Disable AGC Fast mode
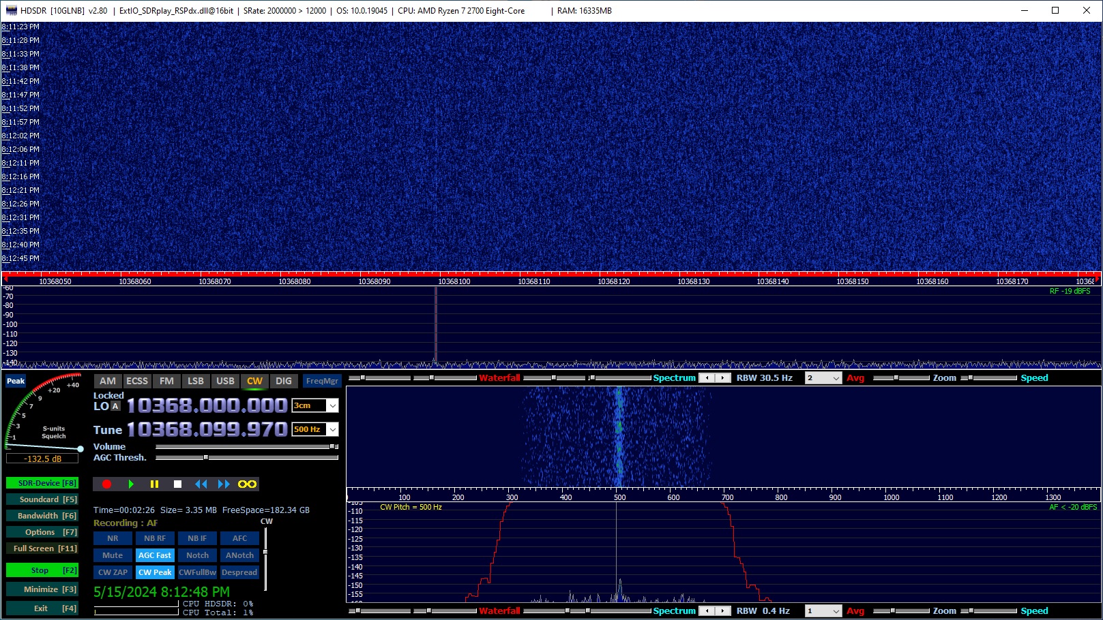 pyautogui.click(x=155, y=555)
